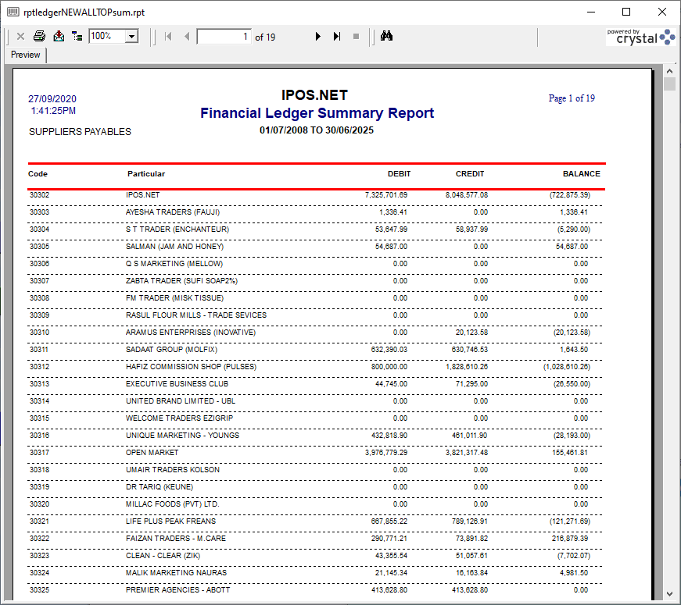
Task: Click the Code column header
Action: click(38, 174)
